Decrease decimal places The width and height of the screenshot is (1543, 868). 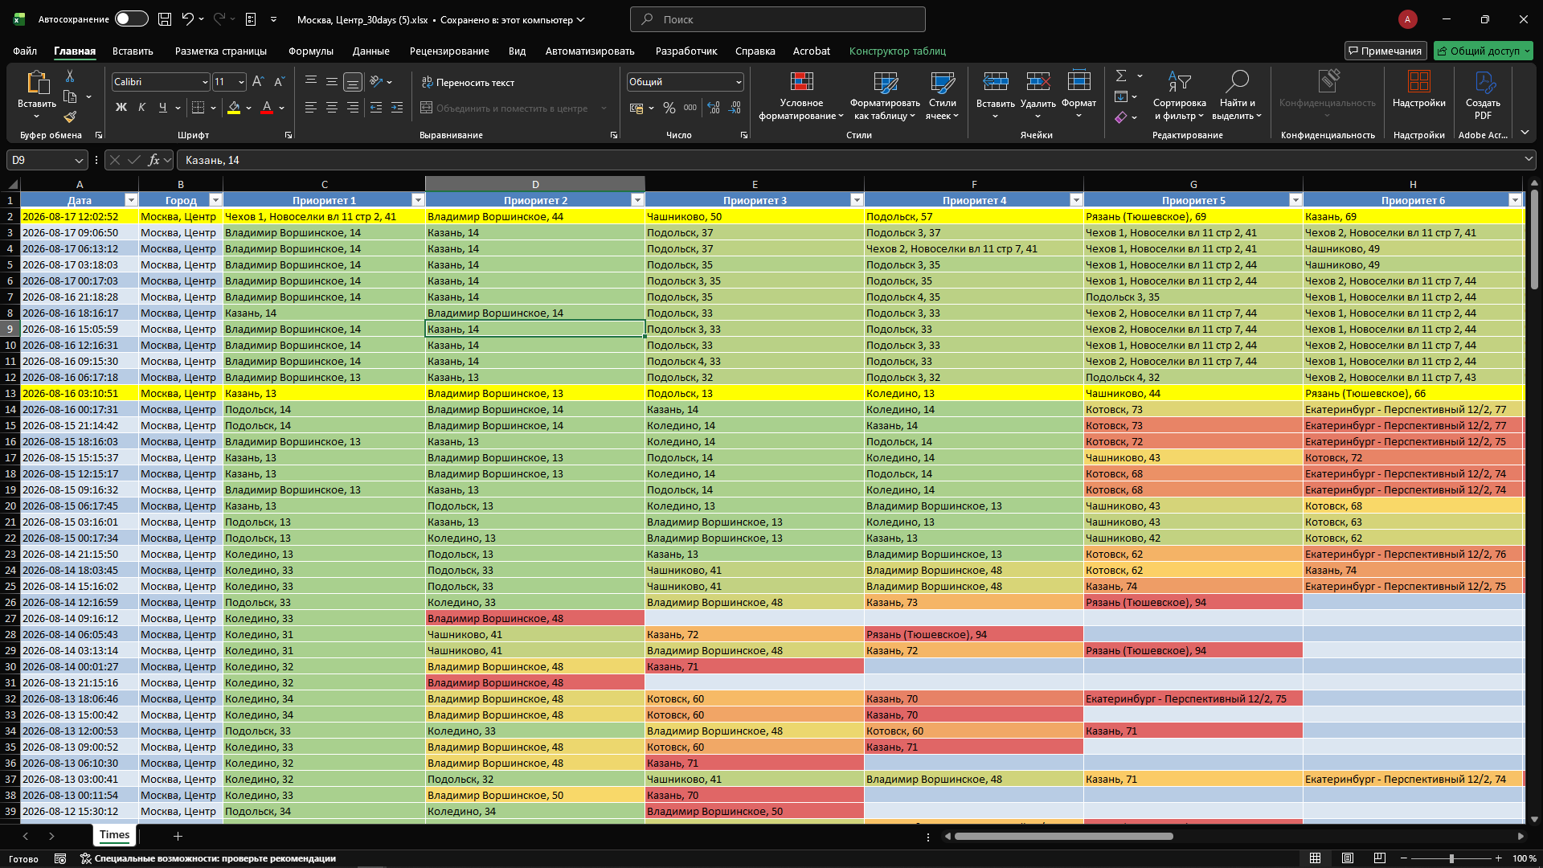pyautogui.click(x=735, y=108)
